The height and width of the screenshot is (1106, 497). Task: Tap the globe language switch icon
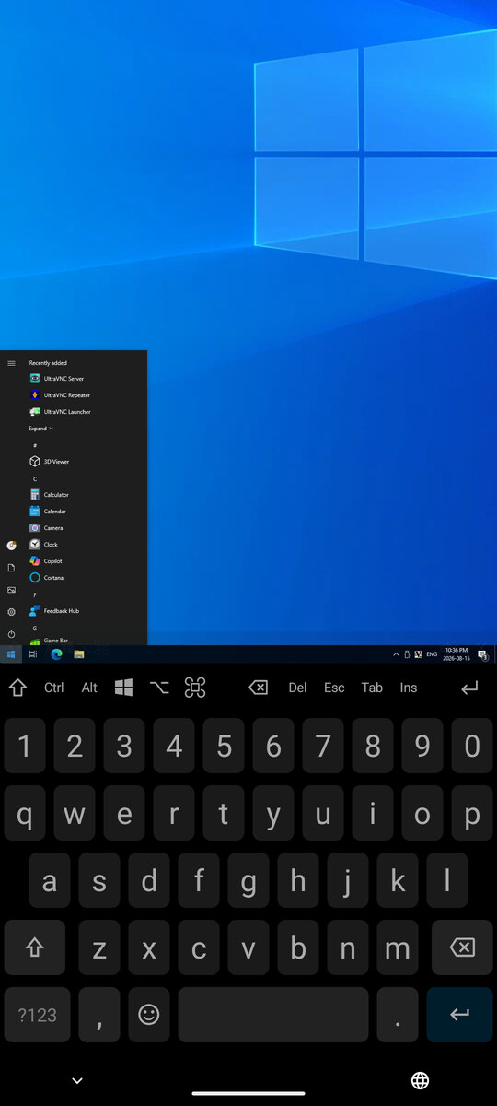[x=420, y=1080]
